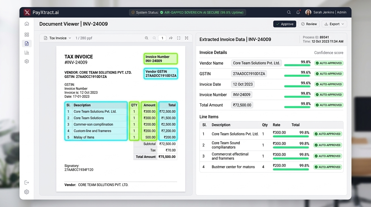Click the Invoice Number field INV-24009
This screenshot has height=207, width=371.
(242, 95)
